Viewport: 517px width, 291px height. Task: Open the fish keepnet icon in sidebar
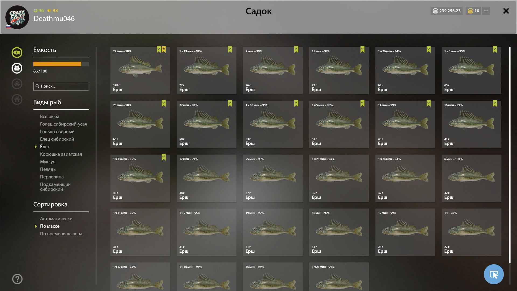point(17,53)
